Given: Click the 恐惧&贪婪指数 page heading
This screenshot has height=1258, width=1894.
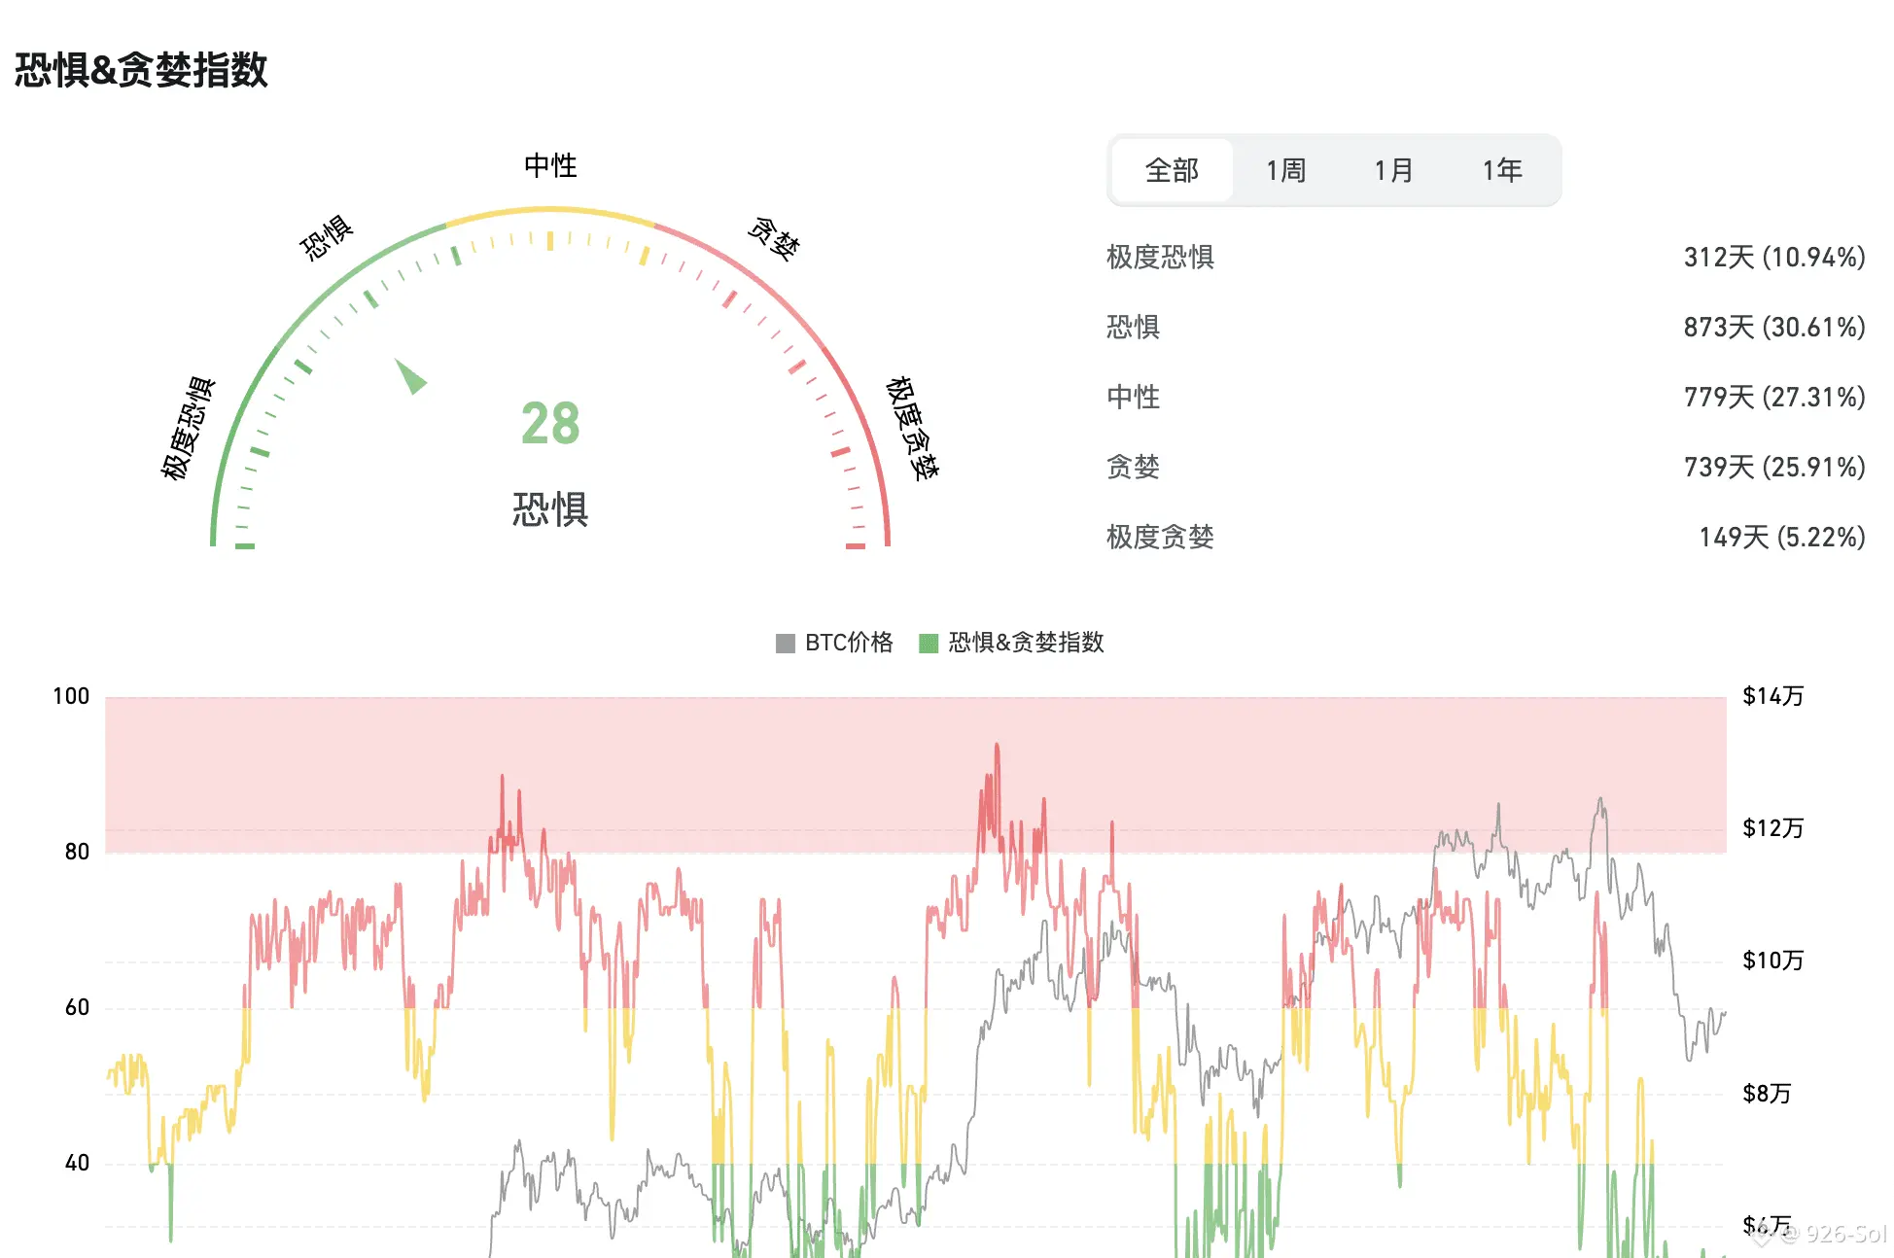Looking at the screenshot, I should click(141, 70).
